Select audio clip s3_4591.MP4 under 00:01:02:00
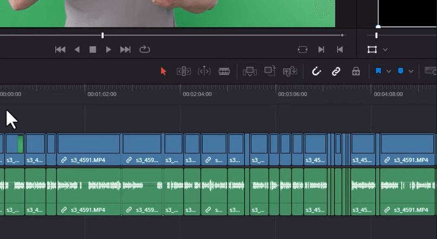Viewport: 437px width, 239px height. click(89, 191)
